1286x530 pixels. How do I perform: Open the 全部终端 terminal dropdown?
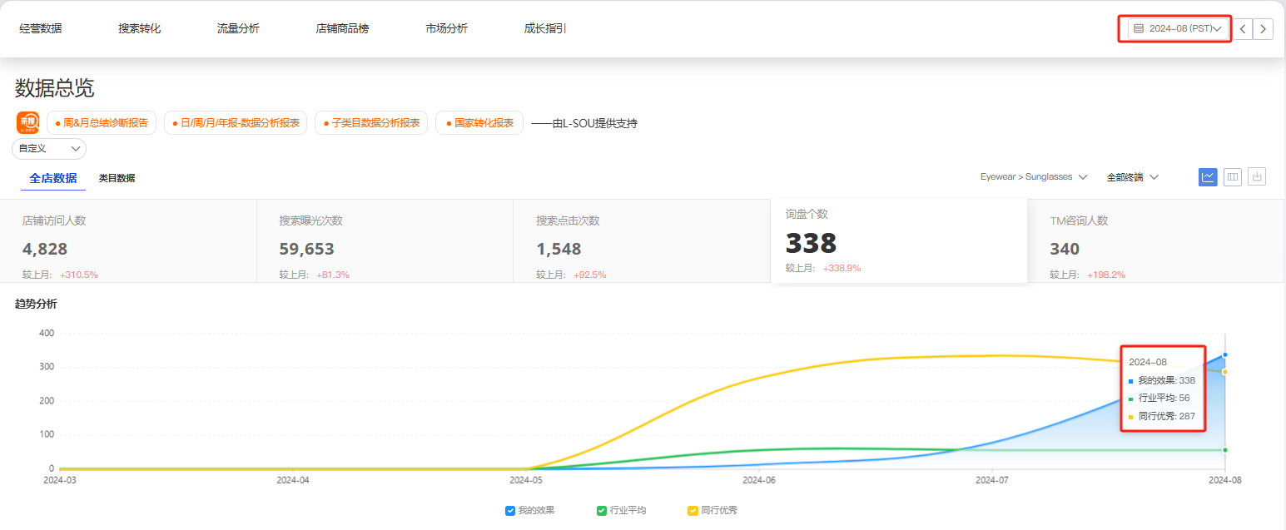(1132, 177)
